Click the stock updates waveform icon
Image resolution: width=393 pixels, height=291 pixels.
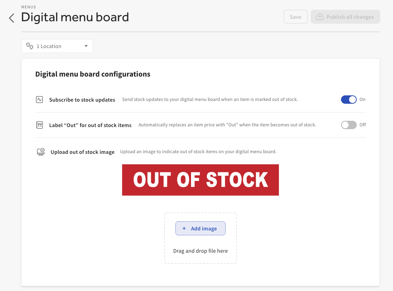(40, 99)
